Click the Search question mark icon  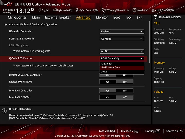click(x=134, y=10)
